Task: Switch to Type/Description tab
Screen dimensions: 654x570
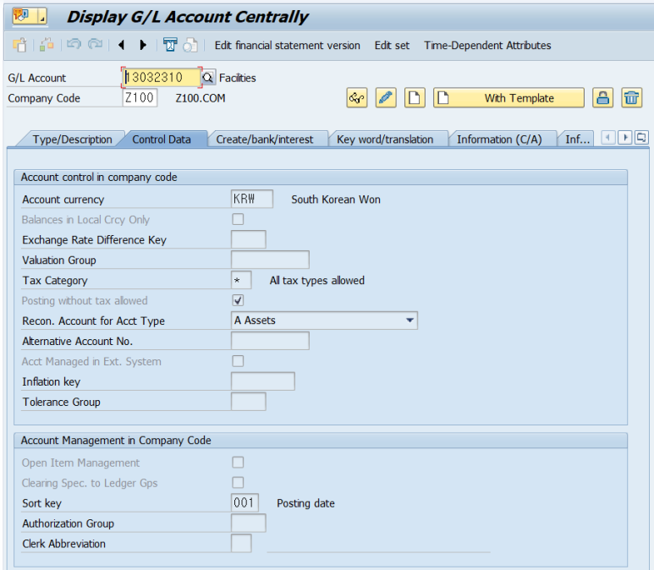Action: click(x=72, y=140)
